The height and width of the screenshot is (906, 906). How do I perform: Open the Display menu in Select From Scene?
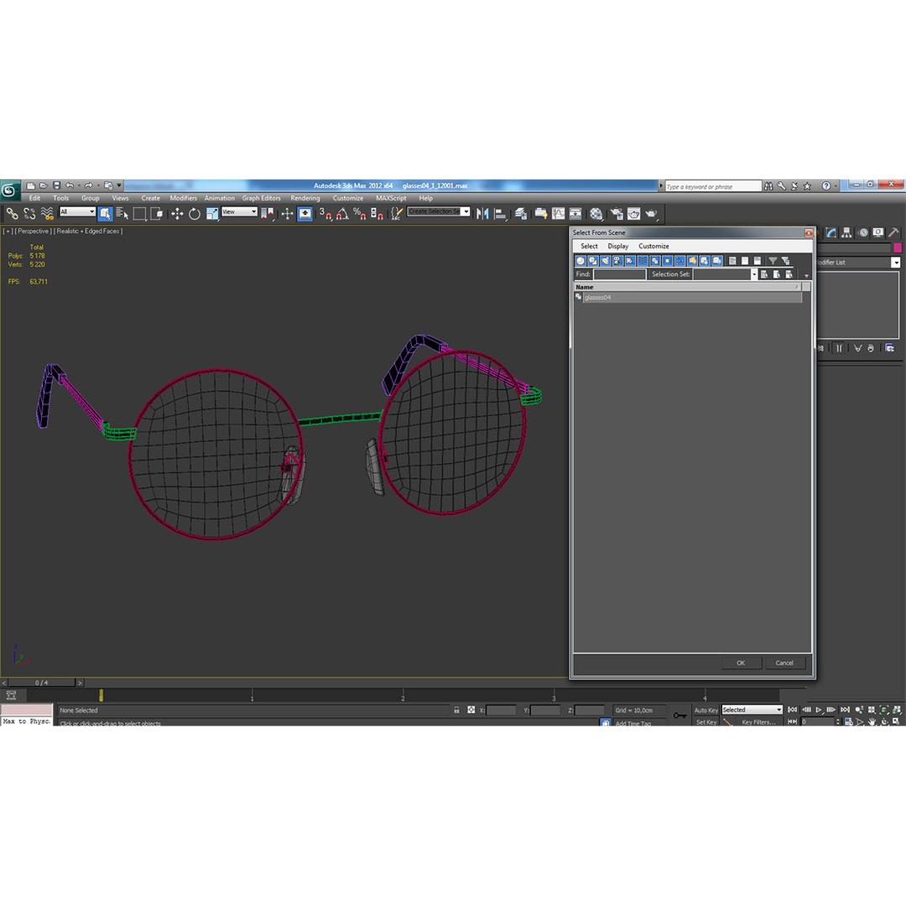pyautogui.click(x=617, y=246)
